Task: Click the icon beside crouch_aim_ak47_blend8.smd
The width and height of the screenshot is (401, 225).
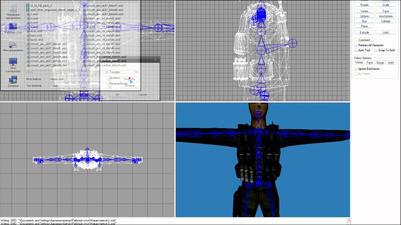Action: click(85, 10)
